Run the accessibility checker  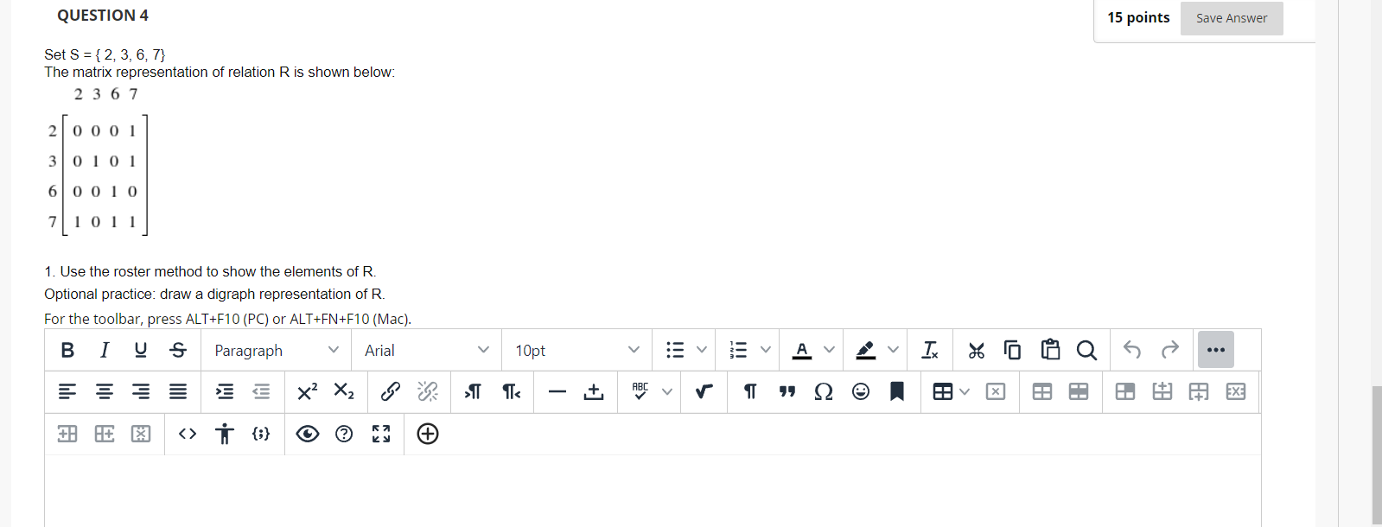(x=225, y=434)
